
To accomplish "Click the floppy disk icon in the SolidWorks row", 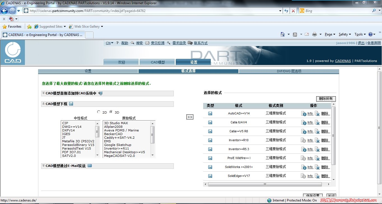I will pyautogui.click(x=210, y=167).
